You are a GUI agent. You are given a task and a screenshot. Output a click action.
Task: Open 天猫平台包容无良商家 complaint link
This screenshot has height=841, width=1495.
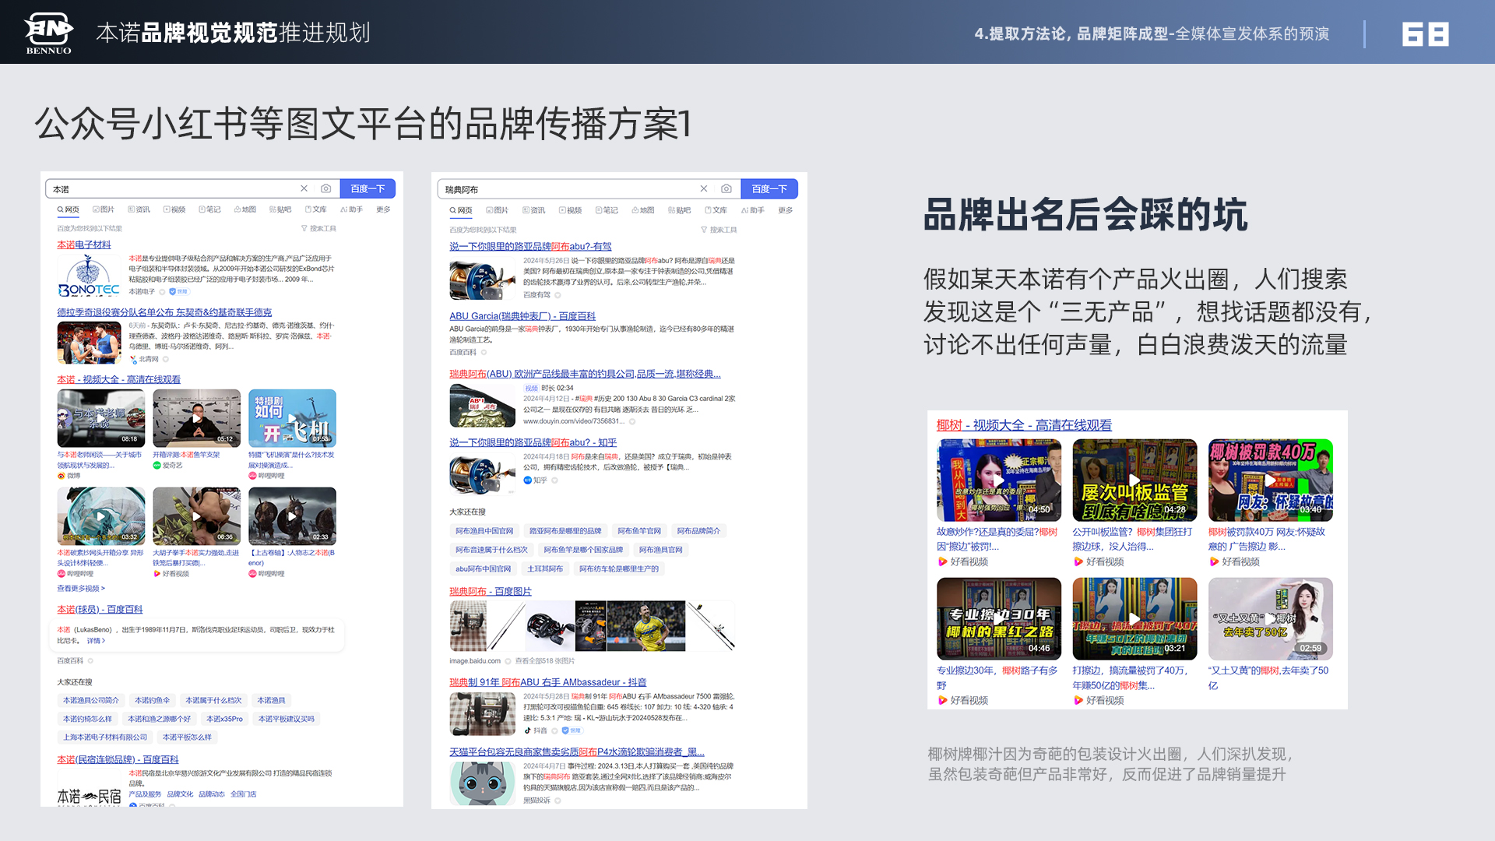click(x=577, y=752)
